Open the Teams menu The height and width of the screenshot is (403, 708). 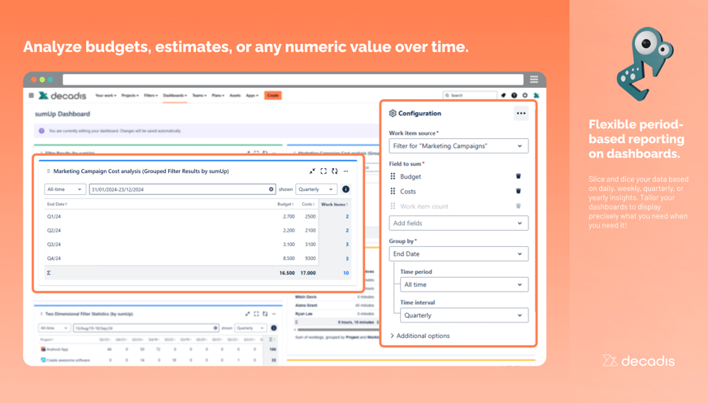[199, 95]
